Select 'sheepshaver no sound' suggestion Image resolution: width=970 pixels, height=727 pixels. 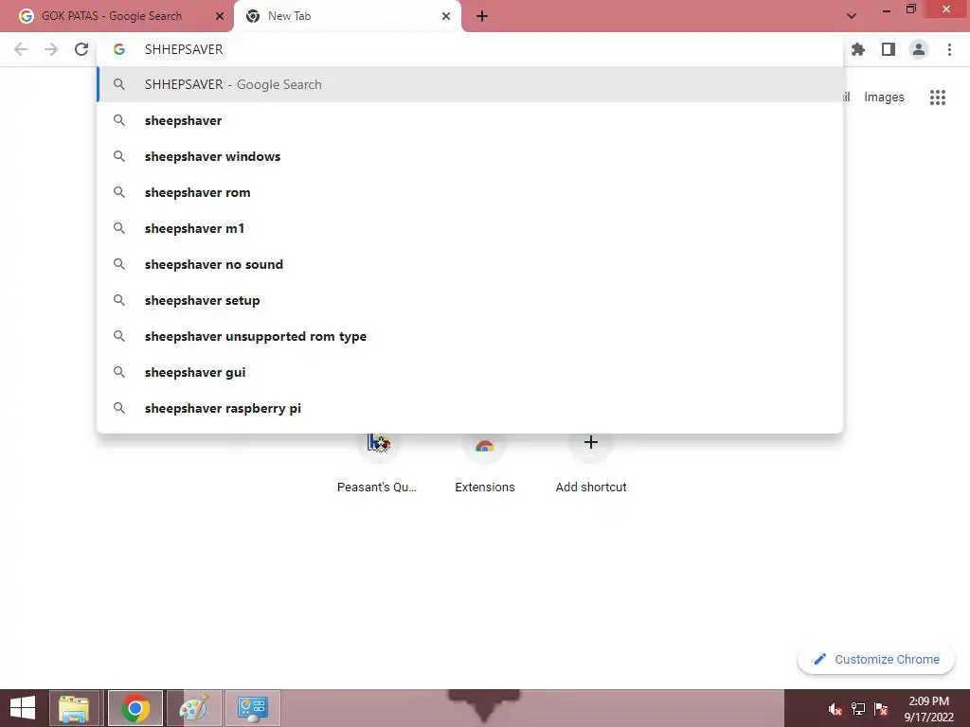[470, 264]
